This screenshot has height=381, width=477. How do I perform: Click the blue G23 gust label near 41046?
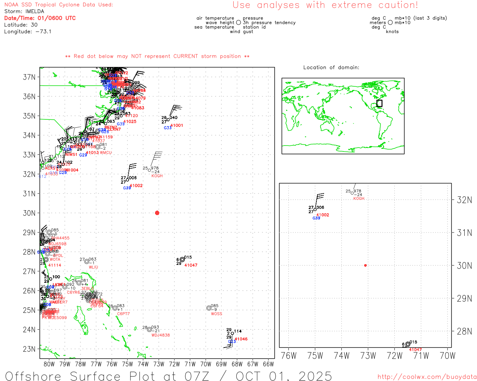click(232, 342)
